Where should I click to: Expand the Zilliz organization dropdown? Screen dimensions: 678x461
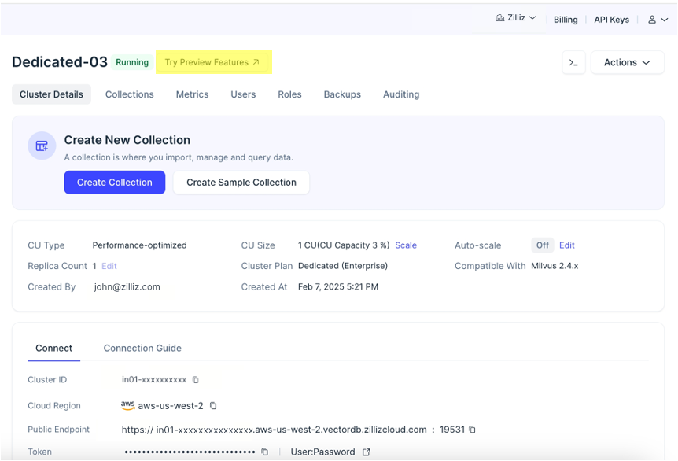[516, 18]
